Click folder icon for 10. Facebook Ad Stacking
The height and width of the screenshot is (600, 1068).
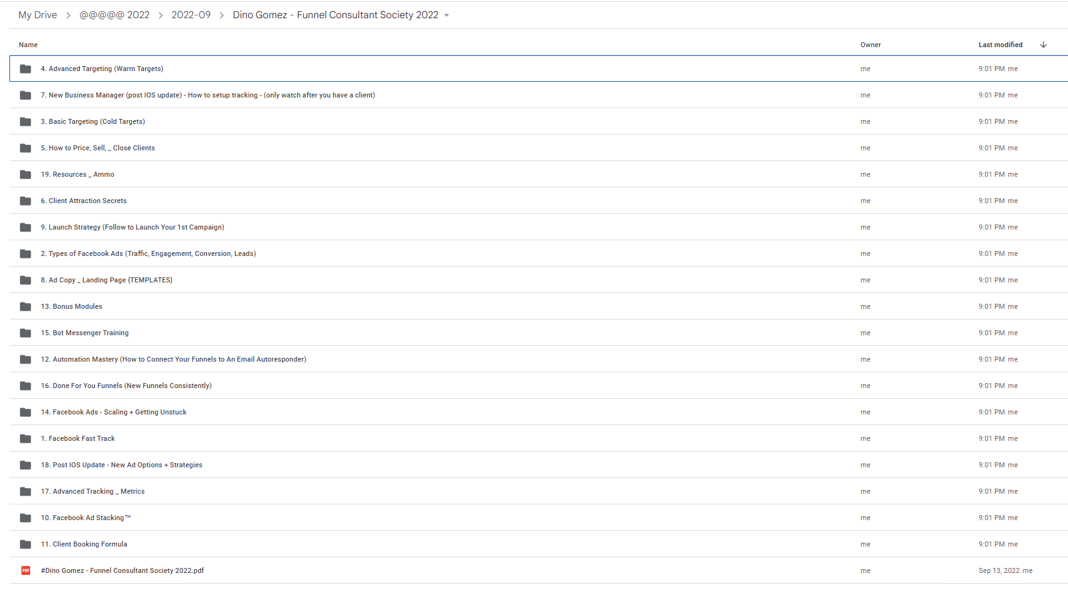click(25, 518)
